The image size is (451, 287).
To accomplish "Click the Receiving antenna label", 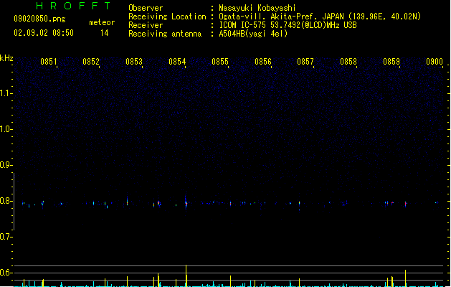I will point(165,34).
